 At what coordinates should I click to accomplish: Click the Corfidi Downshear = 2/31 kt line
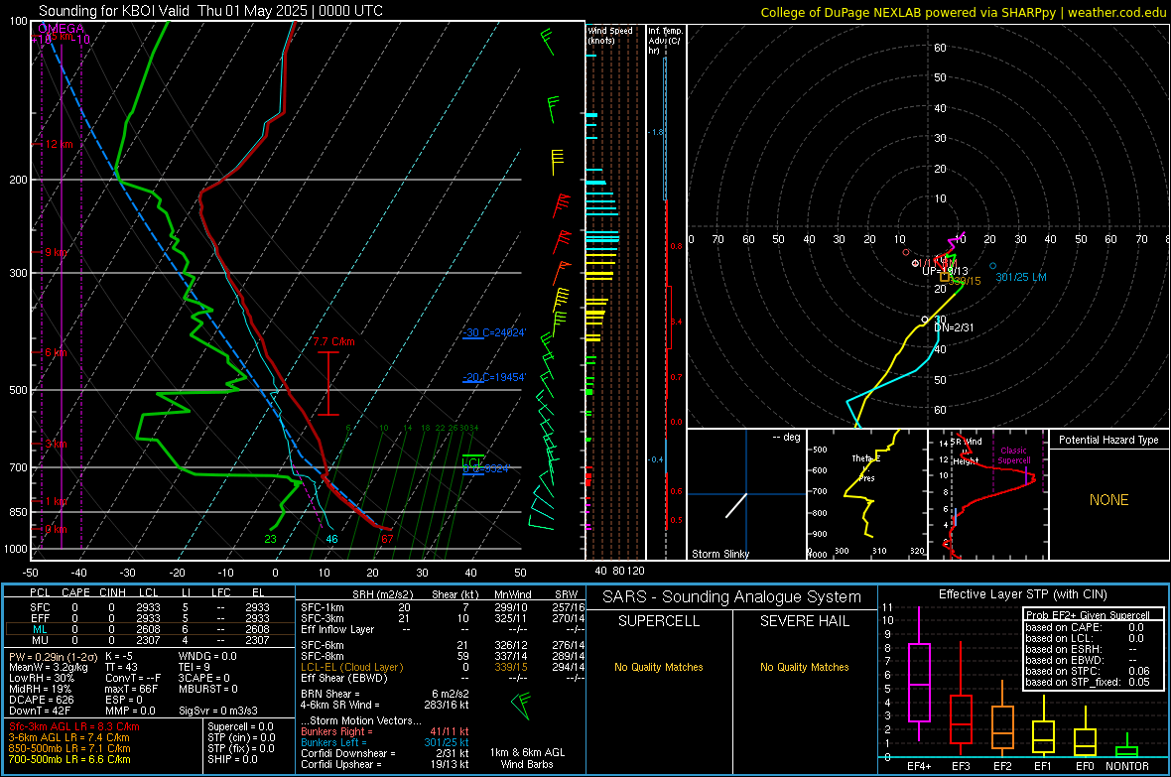pos(385,754)
